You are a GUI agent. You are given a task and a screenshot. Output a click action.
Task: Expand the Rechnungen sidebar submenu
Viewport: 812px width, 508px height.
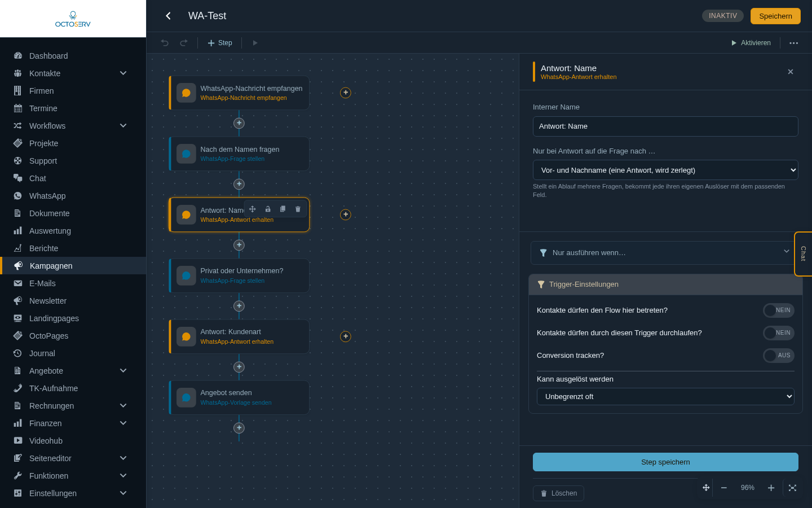click(x=123, y=406)
